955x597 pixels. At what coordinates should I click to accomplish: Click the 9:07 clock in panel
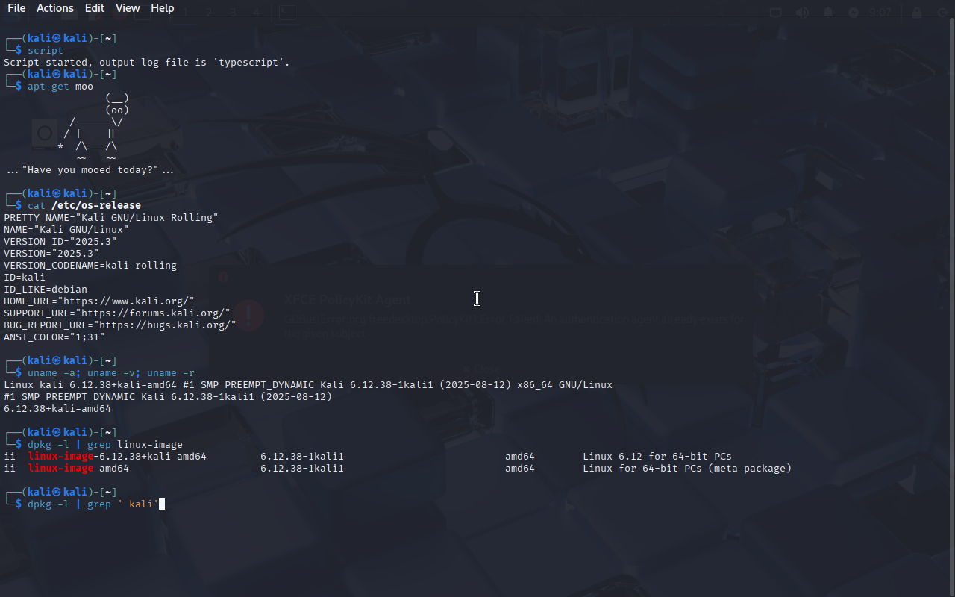point(880,13)
